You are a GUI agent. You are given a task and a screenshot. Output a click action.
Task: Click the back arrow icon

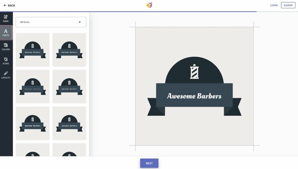[5, 5]
